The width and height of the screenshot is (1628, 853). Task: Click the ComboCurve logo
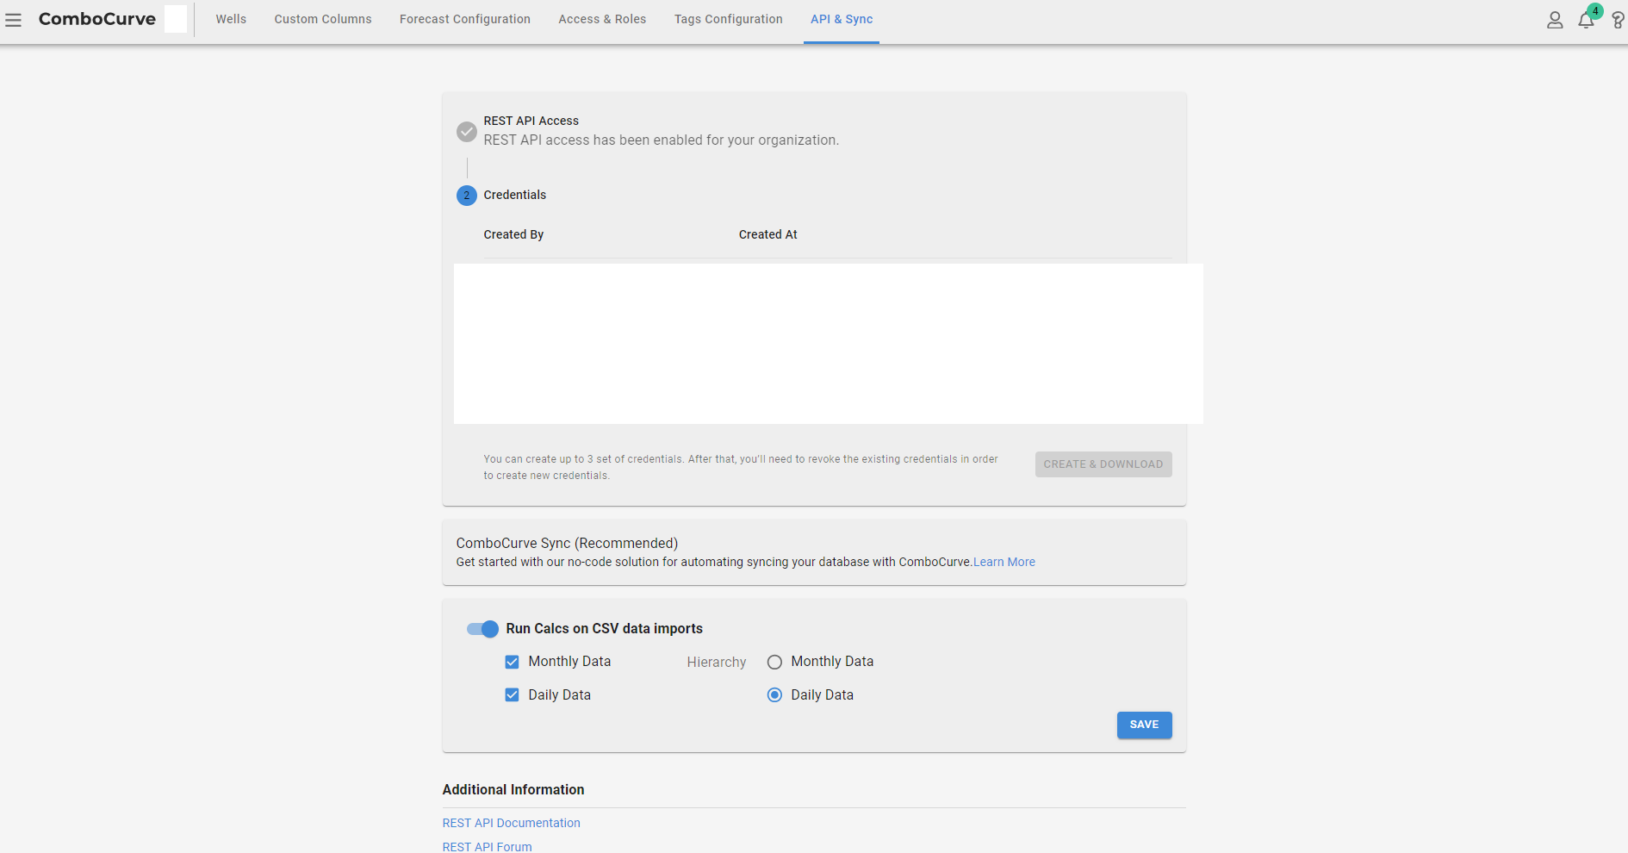97,19
